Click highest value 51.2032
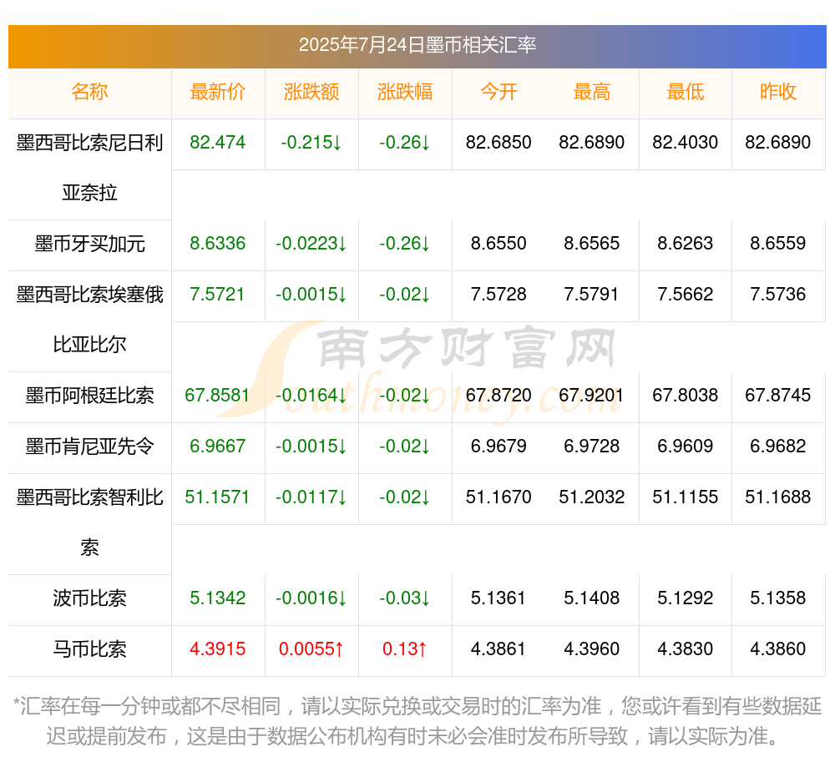The image size is (835, 762). 592,497
